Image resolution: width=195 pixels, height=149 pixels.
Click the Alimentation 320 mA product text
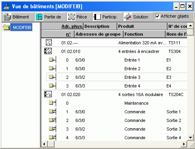click(142, 43)
